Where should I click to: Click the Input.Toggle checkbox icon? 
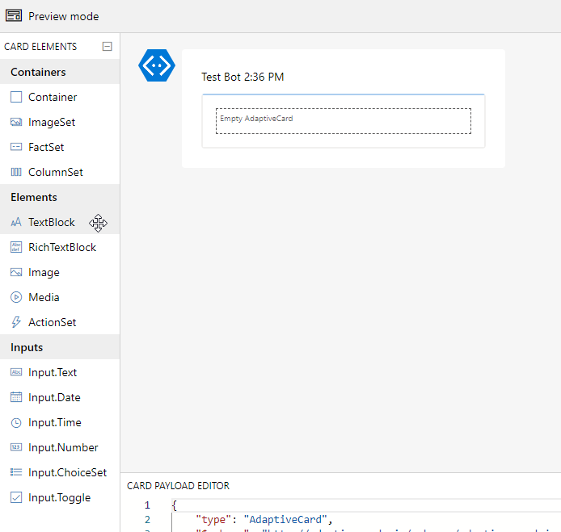click(16, 497)
